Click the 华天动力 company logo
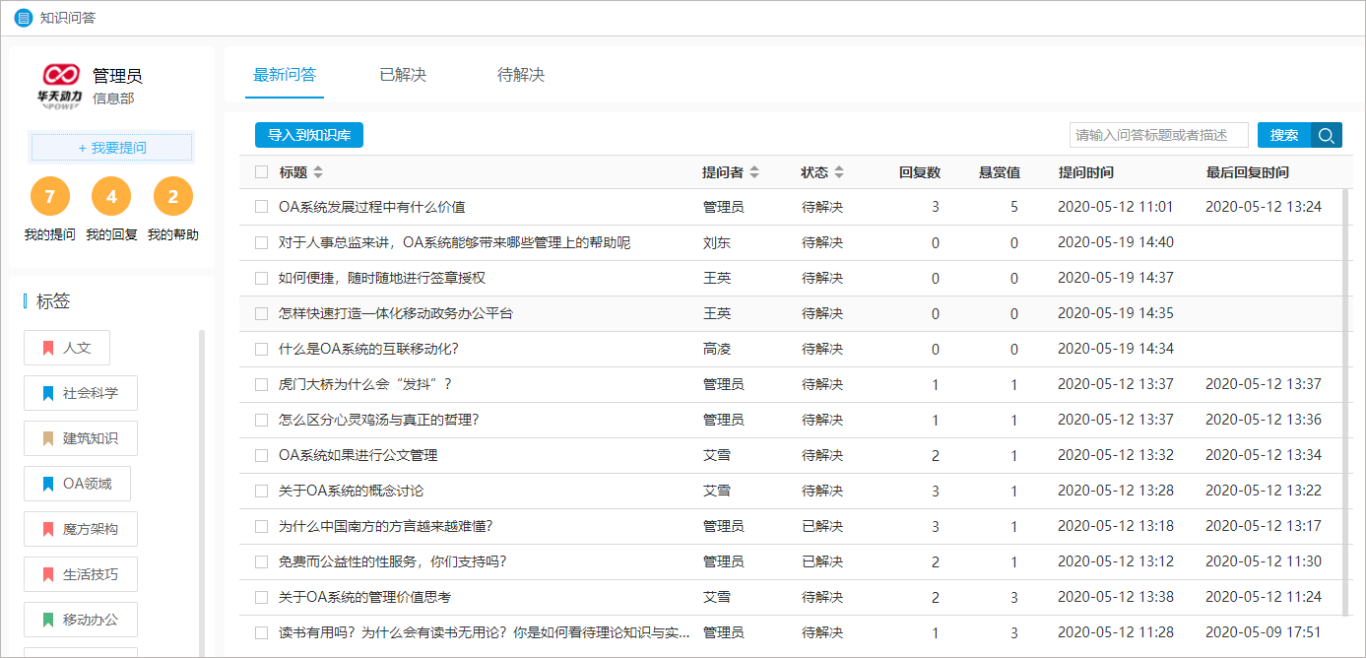This screenshot has height=658, width=1366. click(x=61, y=85)
